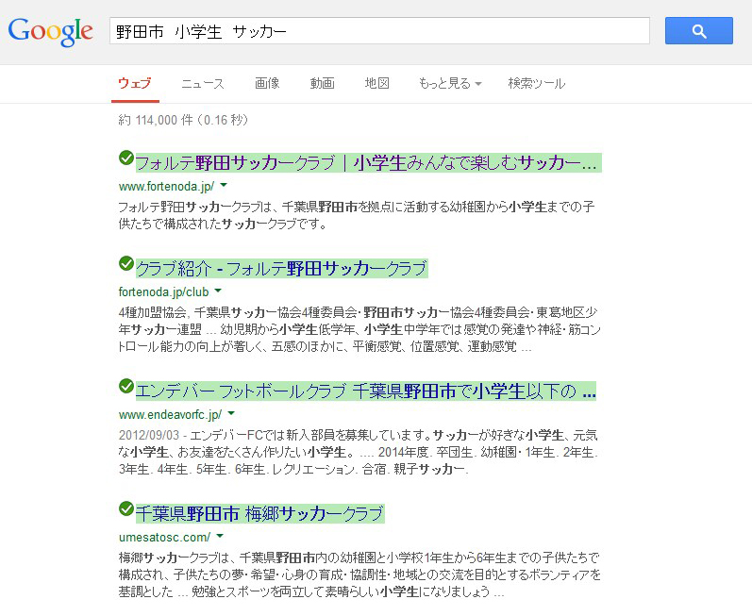Image resolution: width=752 pixels, height=616 pixels.
Task: Expand dropdown arrow next to fortenoda.jp/club
Action: pos(218,291)
